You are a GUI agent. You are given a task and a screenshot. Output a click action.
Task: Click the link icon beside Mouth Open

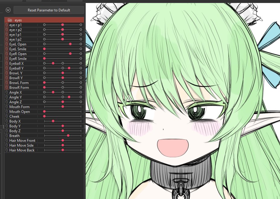coord(7,111)
